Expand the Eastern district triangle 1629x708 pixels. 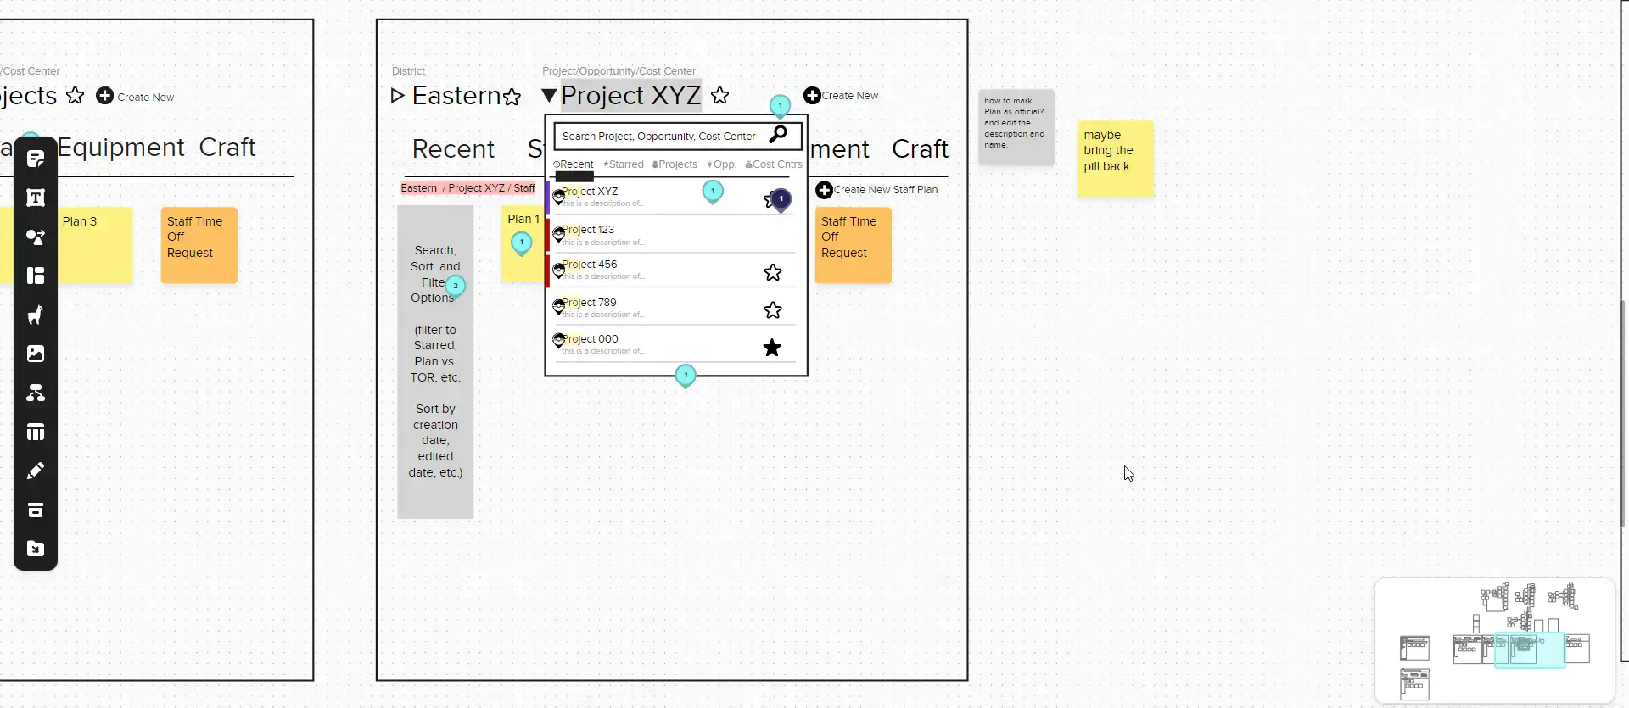click(x=397, y=96)
